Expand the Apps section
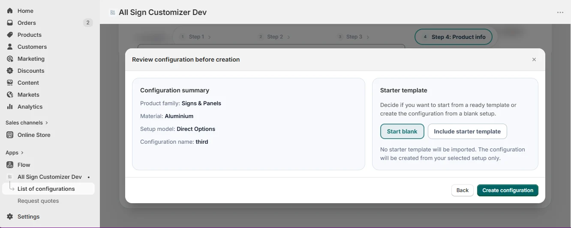 tap(15, 153)
